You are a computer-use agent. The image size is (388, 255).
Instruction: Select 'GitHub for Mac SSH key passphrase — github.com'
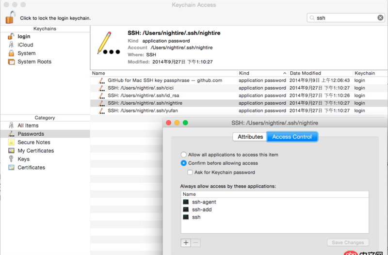165,80
